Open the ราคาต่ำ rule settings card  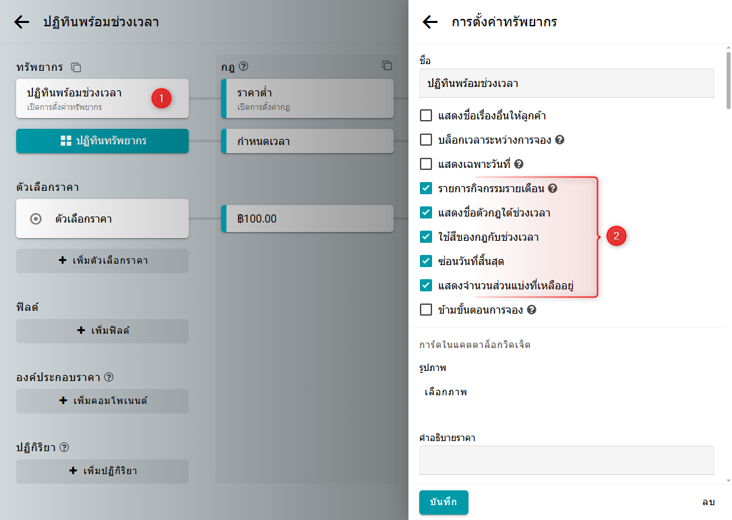tap(307, 98)
